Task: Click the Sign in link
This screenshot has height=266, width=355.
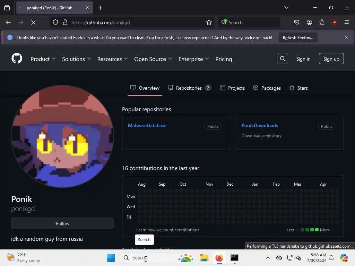Action: pyautogui.click(x=303, y=59)
